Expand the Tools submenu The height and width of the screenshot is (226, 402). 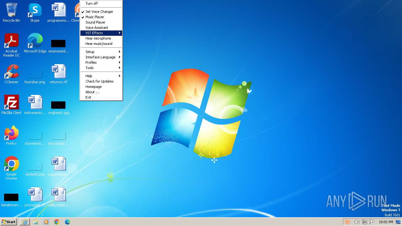[101, 68]
